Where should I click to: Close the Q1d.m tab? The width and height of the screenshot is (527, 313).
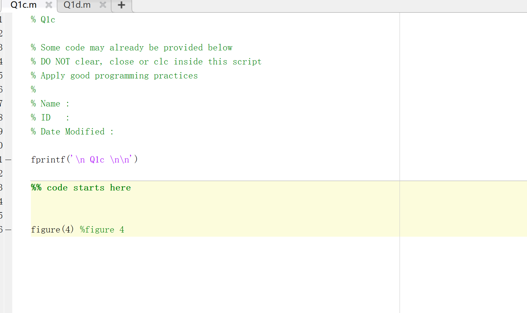(x=103, y=5)
